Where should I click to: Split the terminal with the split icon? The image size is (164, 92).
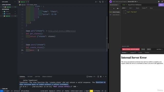click(x=98, y=77)
